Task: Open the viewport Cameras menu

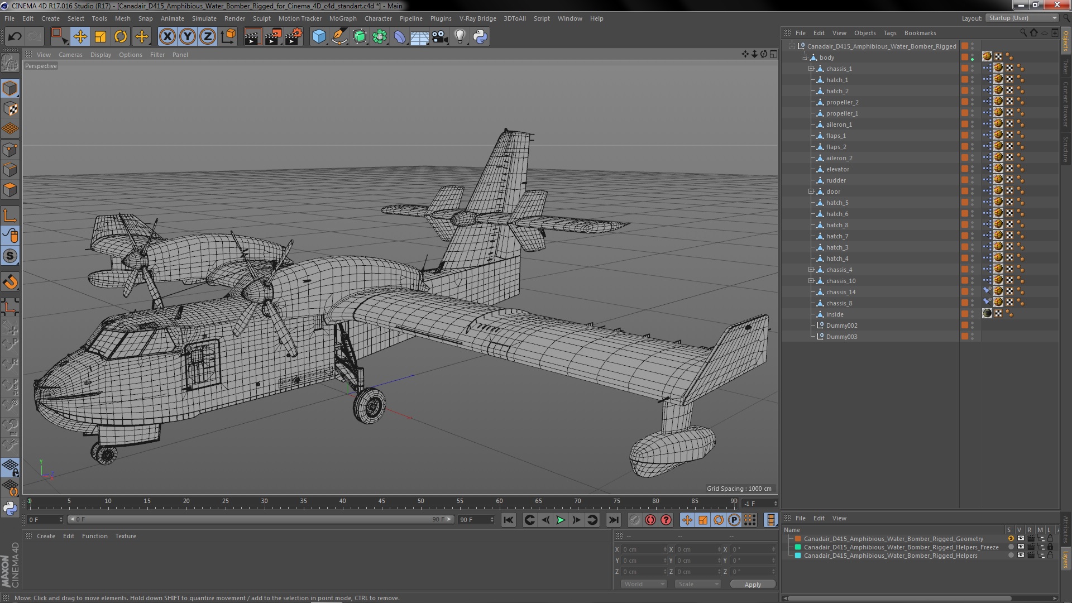Action: click(70, 55)
